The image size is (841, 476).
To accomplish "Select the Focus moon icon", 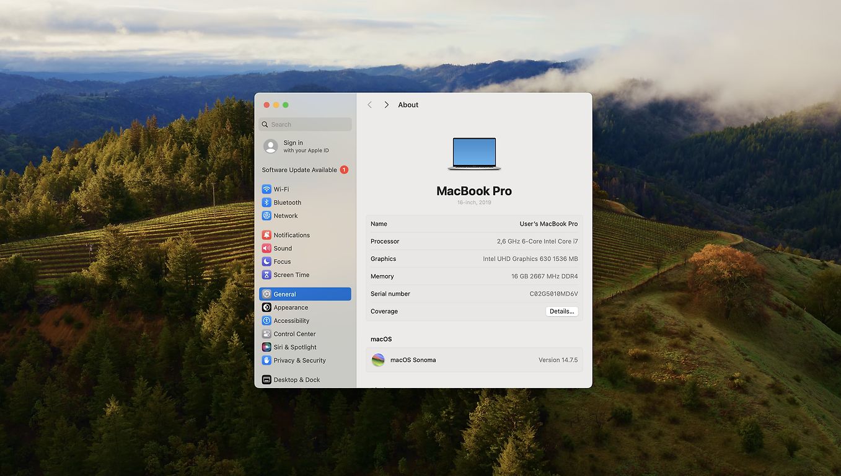I will 266,262.
